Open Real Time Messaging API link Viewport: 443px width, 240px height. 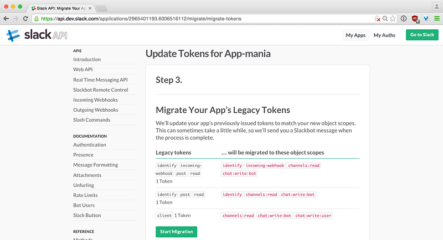100,80
